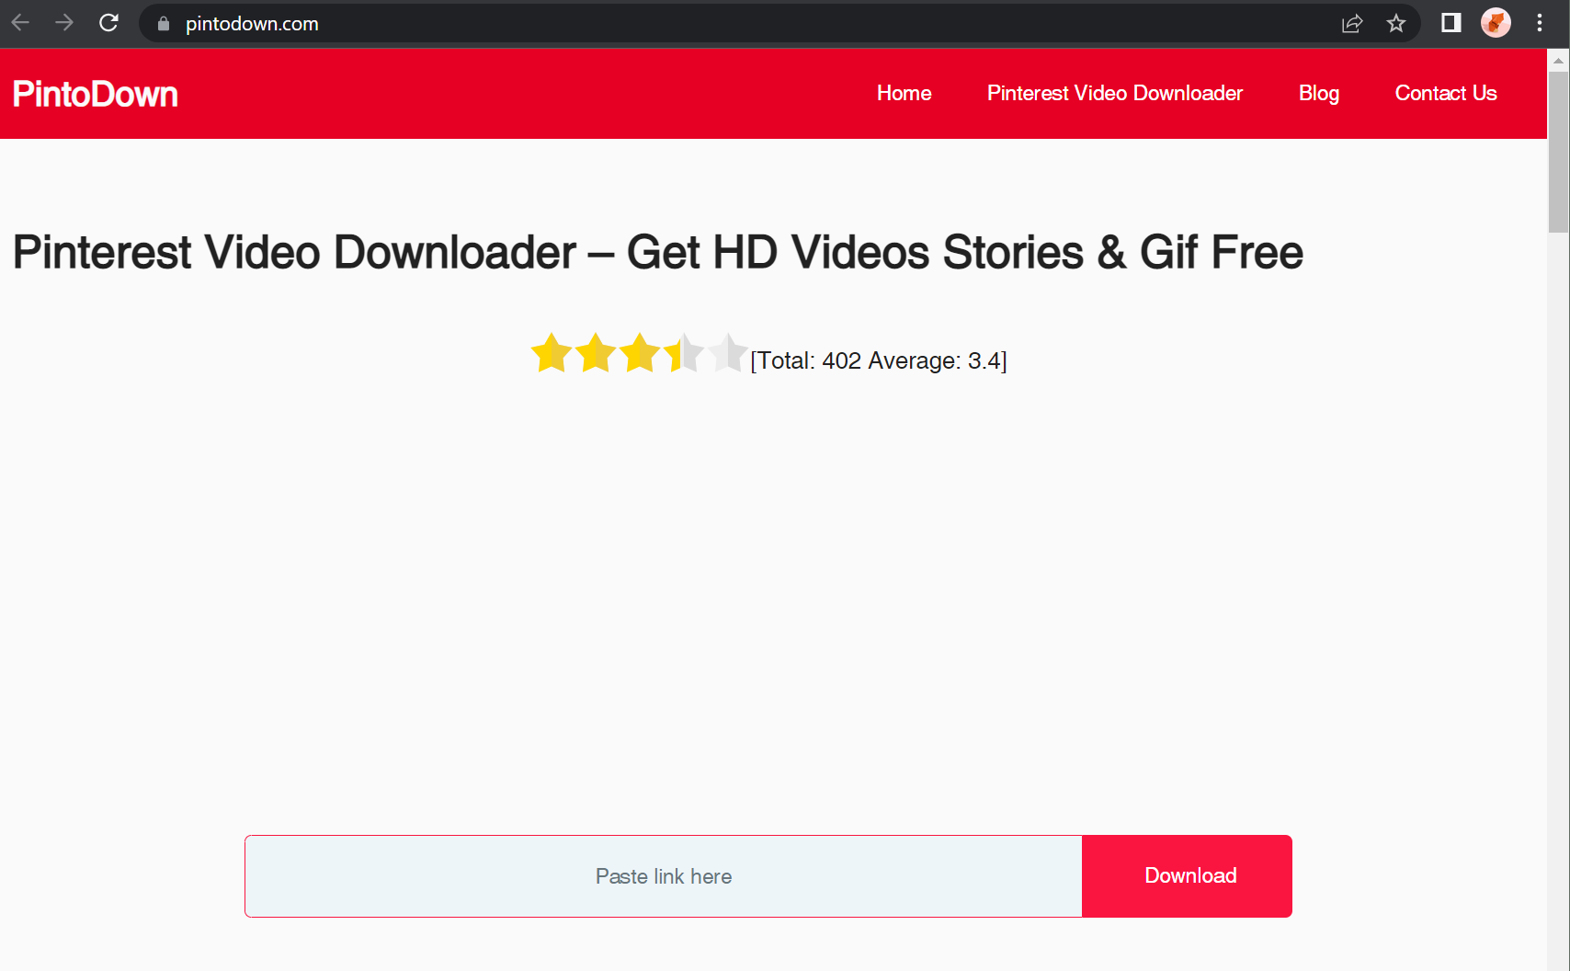View site info via the lock icon
The image size is (1570, 971).
click(164, 24)
